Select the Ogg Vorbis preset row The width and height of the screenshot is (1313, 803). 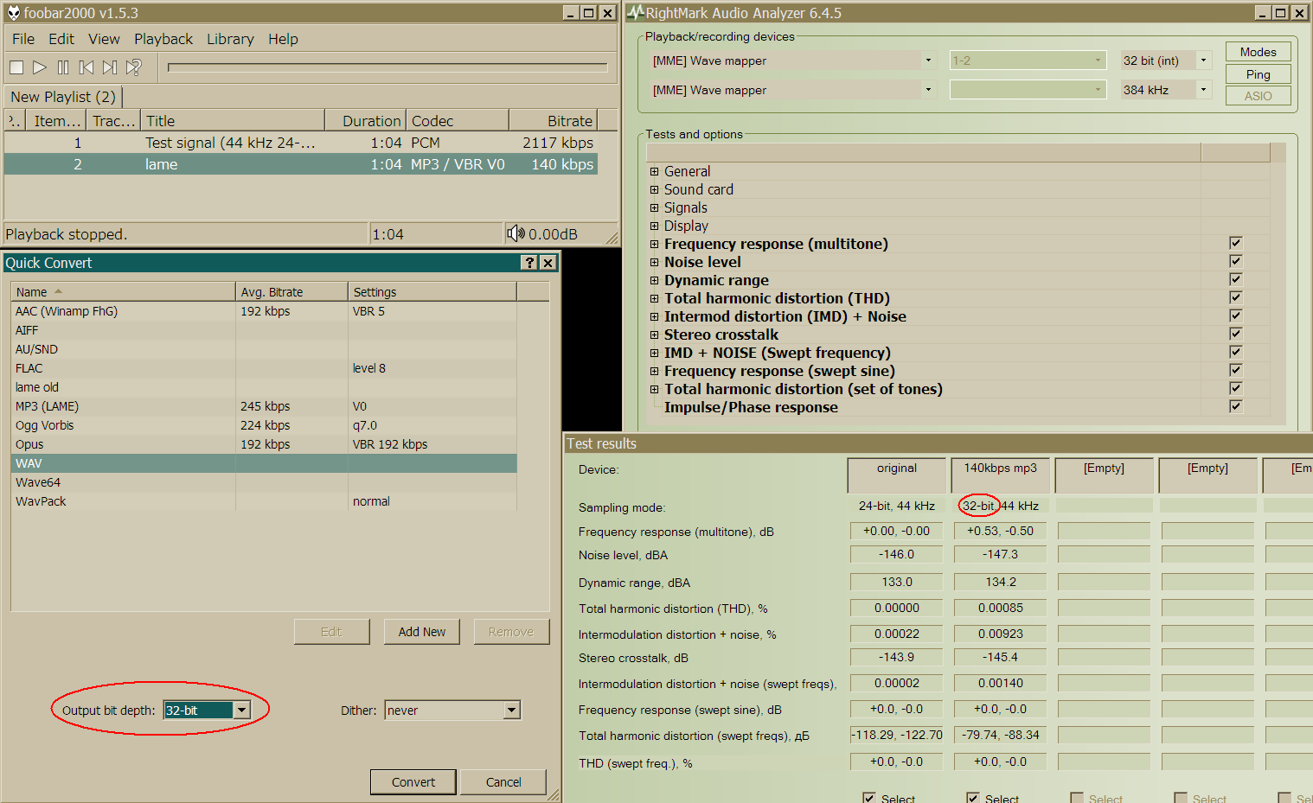[x=264, y=425]
